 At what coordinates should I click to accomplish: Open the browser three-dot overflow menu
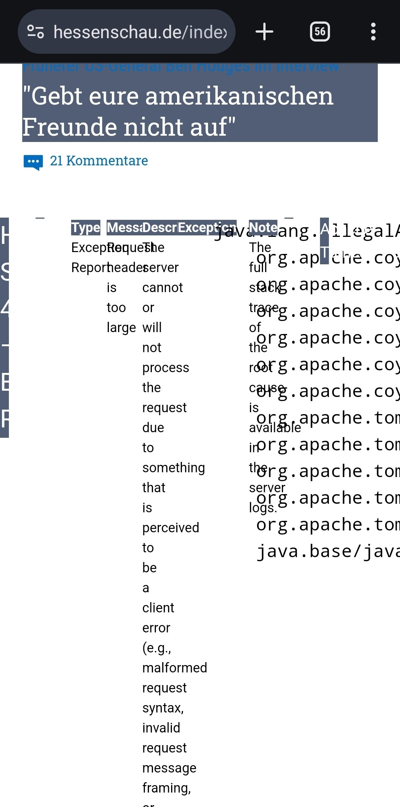click(x=373, y=32)
